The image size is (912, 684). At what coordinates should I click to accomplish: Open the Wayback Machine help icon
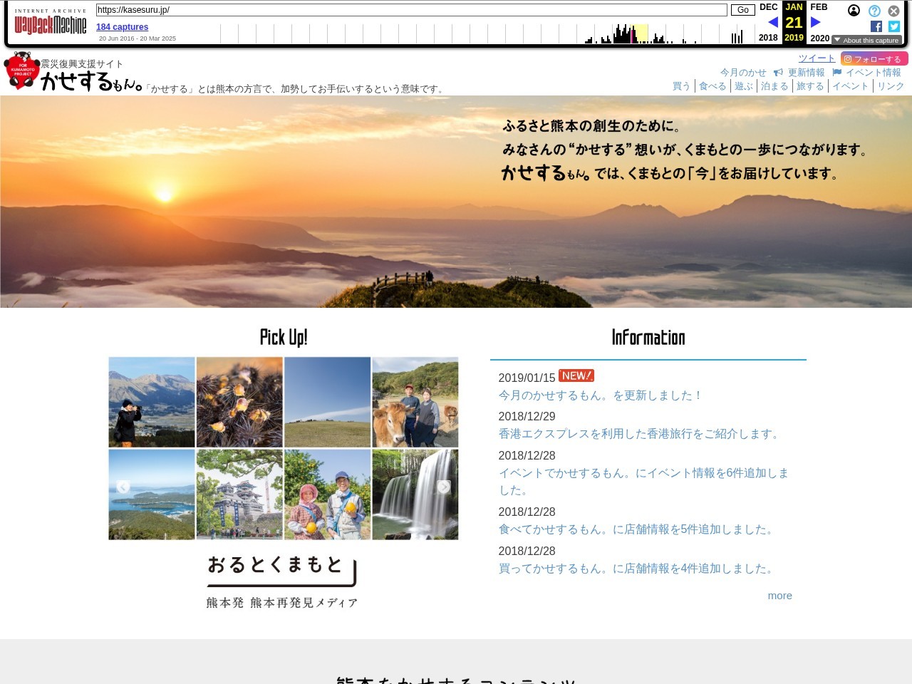pos(874,11)
